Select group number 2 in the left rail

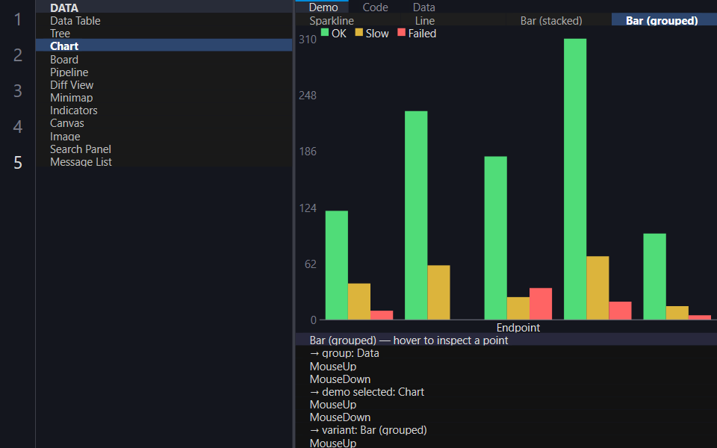17,55
